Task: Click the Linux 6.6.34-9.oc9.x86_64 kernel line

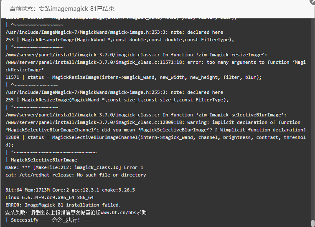Action: (49, 197)
